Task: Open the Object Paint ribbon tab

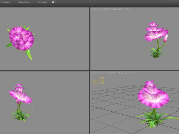Action: tap(24, 2)
